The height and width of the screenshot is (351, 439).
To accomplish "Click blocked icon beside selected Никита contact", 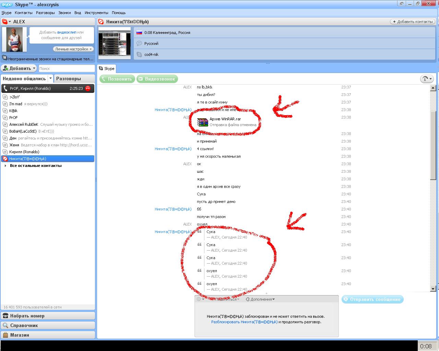I will tap(5, 159).
